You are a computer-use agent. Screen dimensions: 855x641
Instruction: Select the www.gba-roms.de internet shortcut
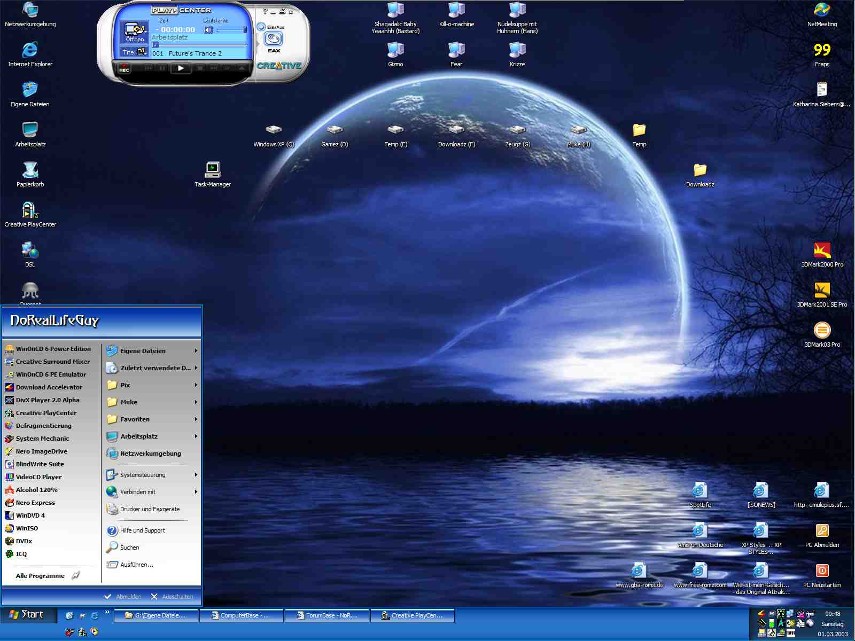pos(639,575)
